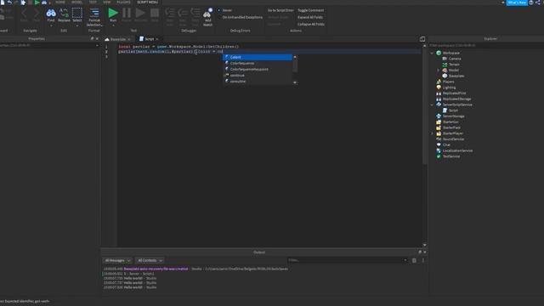
Task: Click Toggle Comment action
Action: (x=310, y=10)
